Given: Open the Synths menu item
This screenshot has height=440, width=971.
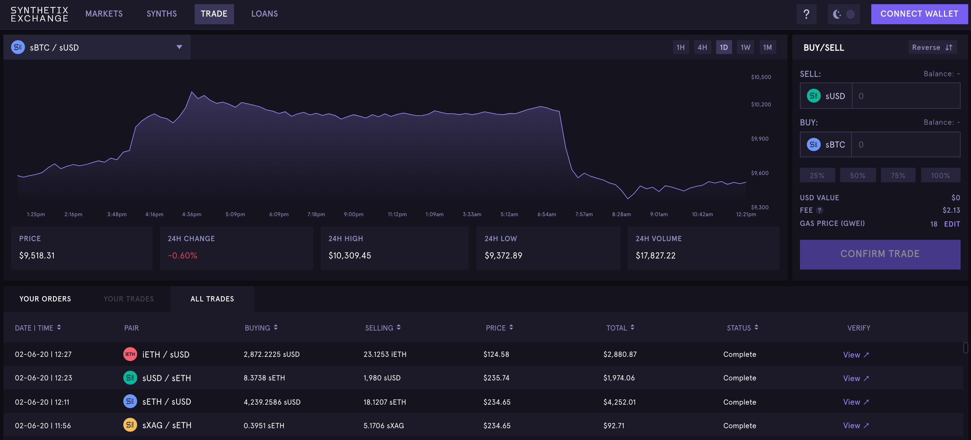Looking at the screenshot, I should click(x=162, y=14).
